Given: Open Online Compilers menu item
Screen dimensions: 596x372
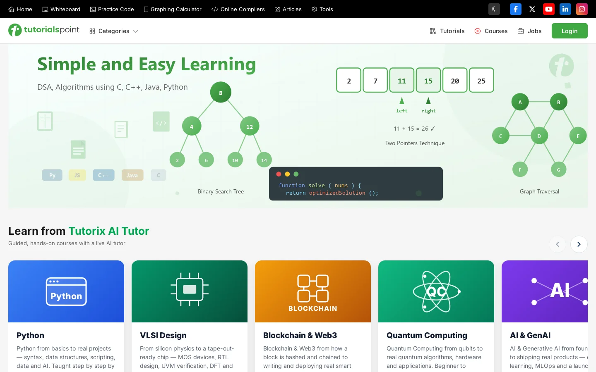Looking at the screenshot, I should tap(238, 9).
